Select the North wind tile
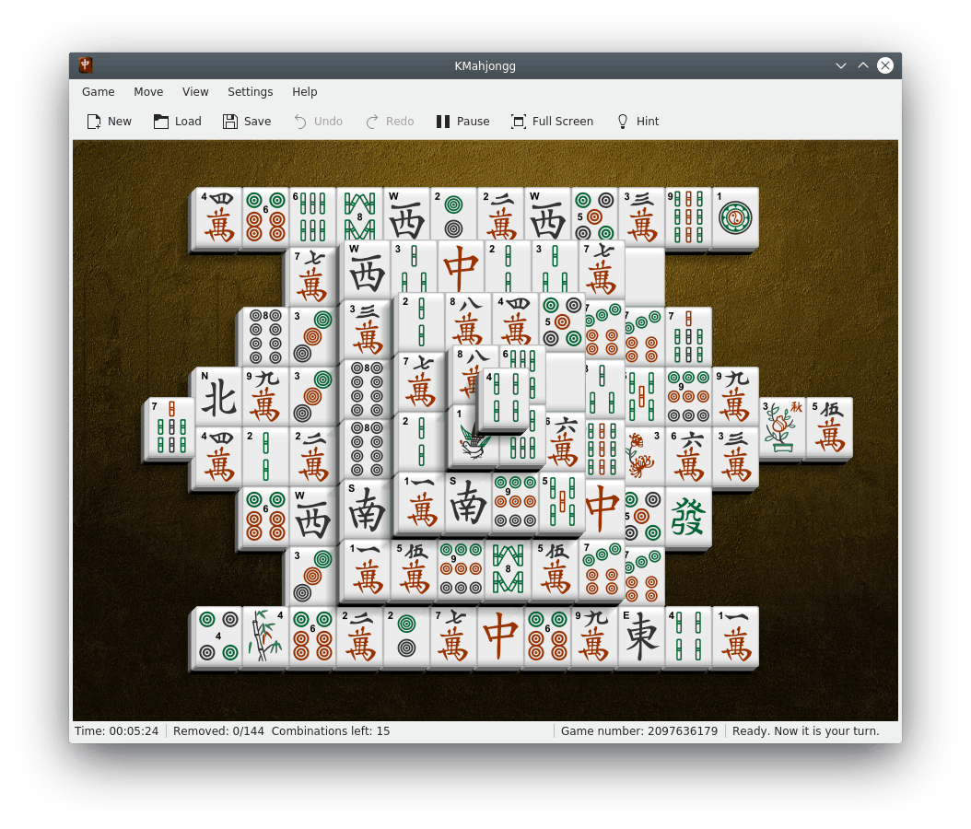Screen dimensions: 971x829 pyautogui.click(x=218, y=396)
